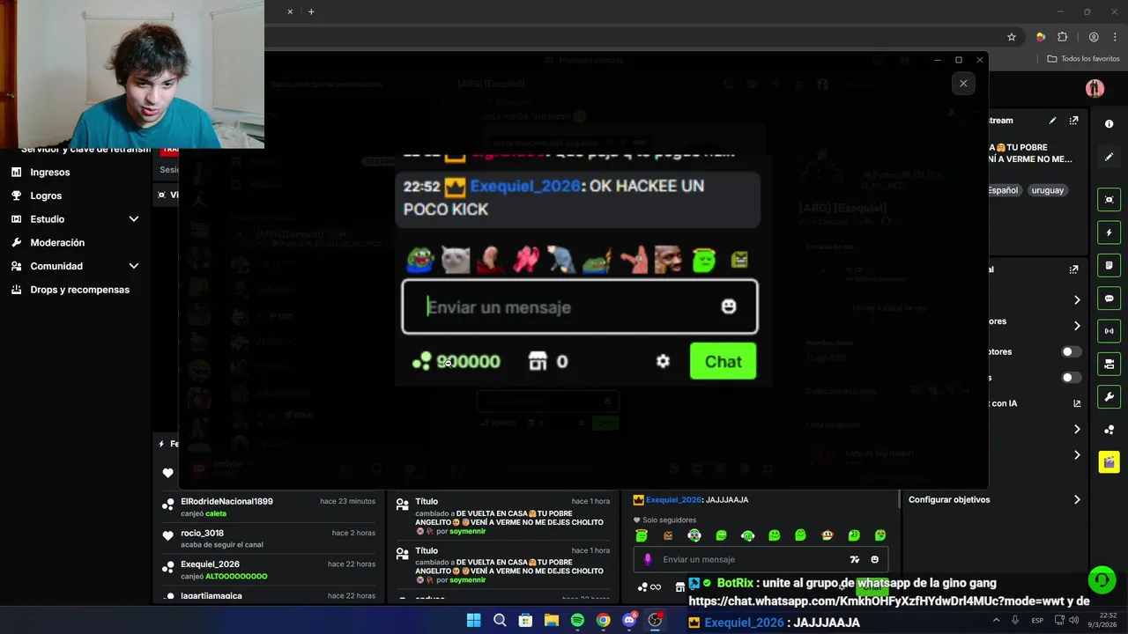This screenshot has width=1128, height=634.
Task: Click the wrench tools icon in right rail
Action: click(x=1109, y=396)
